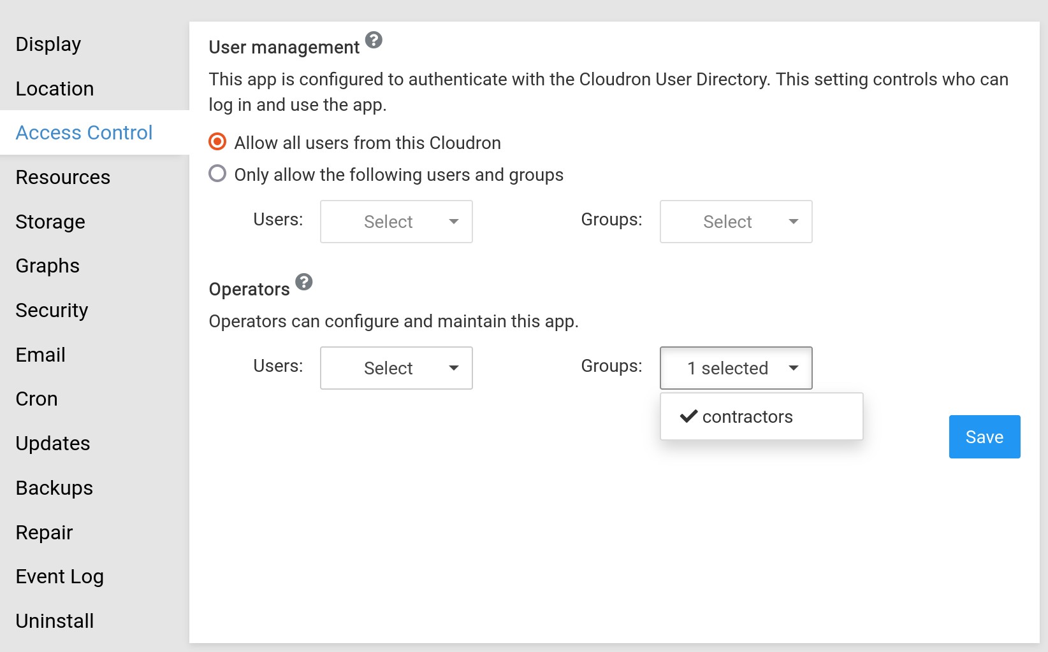This screenshot has height=652, width=1048.
Task: Click the User management help icon
Action: coord(374,40)
